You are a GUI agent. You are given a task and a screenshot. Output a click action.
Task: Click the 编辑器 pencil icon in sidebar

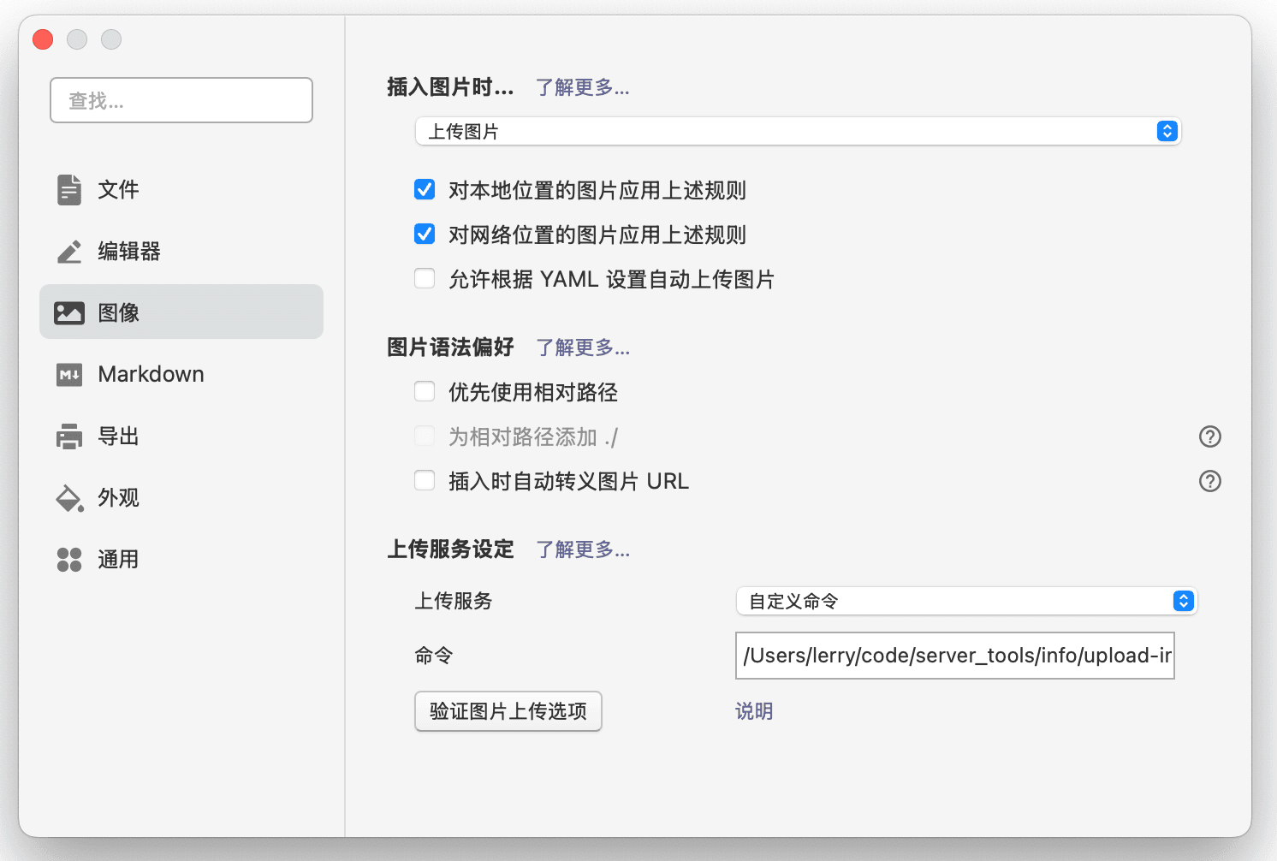point(69,251)
